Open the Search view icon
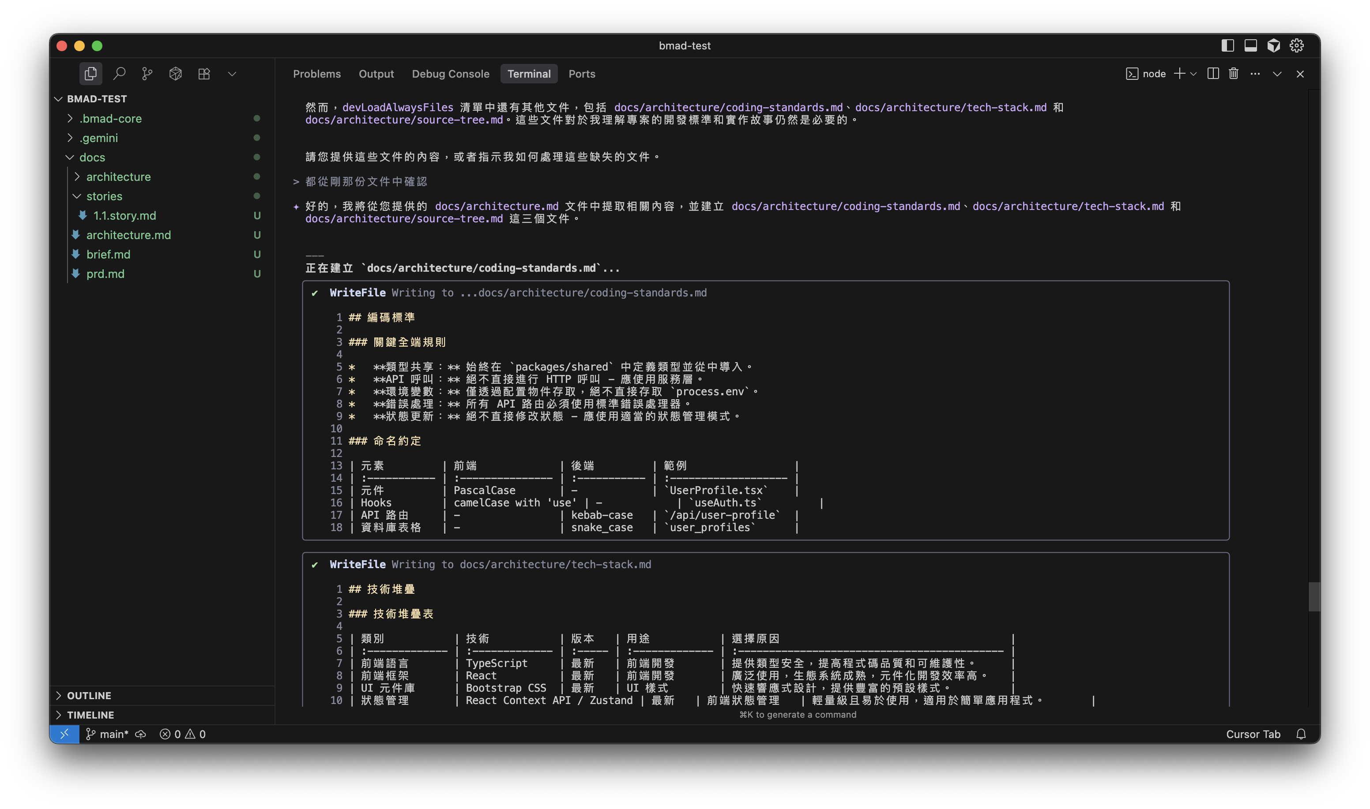Viewport: 1370px width, 809px height. click(120, 74)
